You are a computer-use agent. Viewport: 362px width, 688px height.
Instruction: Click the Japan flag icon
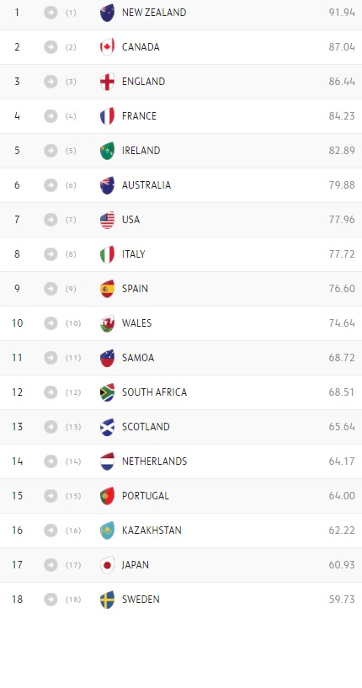pyautogui.click(x=107, y=565)
